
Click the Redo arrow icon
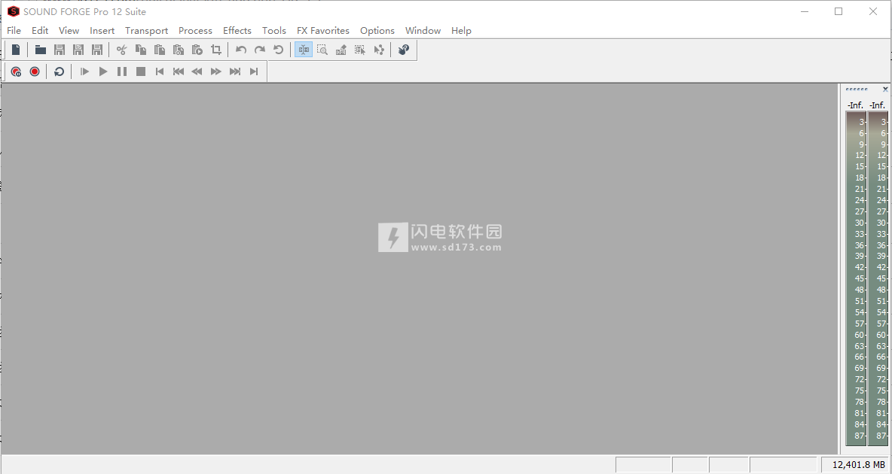click(x=259, y=50)
